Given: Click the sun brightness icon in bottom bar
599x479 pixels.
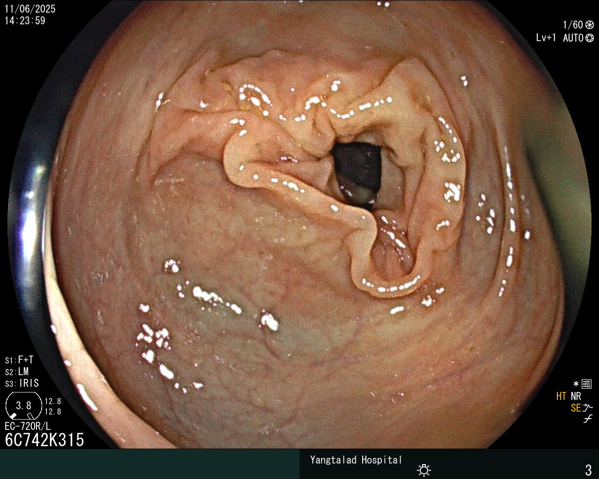Looking at the screenshot, I should [x=424, y=470].
